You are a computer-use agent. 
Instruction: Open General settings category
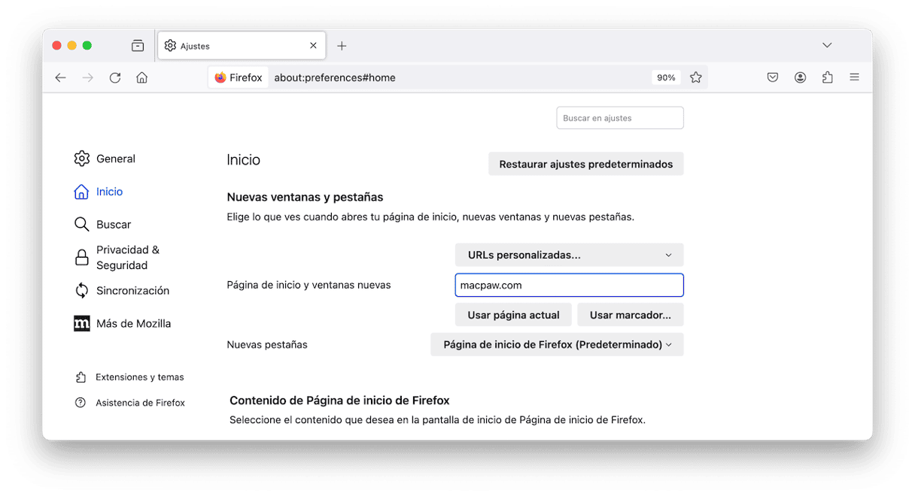[105, 159]
